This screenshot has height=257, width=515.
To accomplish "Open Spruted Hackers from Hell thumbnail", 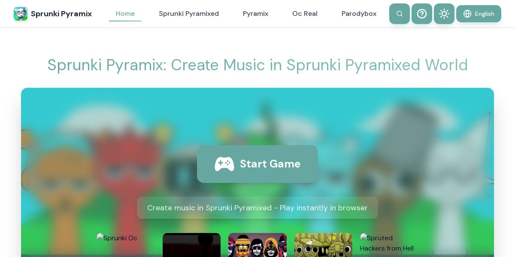I will point(389,245).
